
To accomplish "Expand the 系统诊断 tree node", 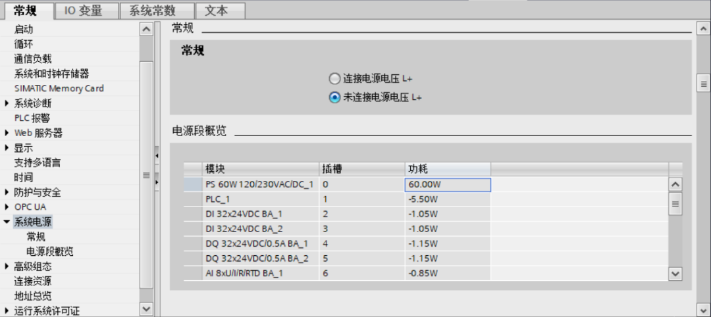I will (7, 103).
